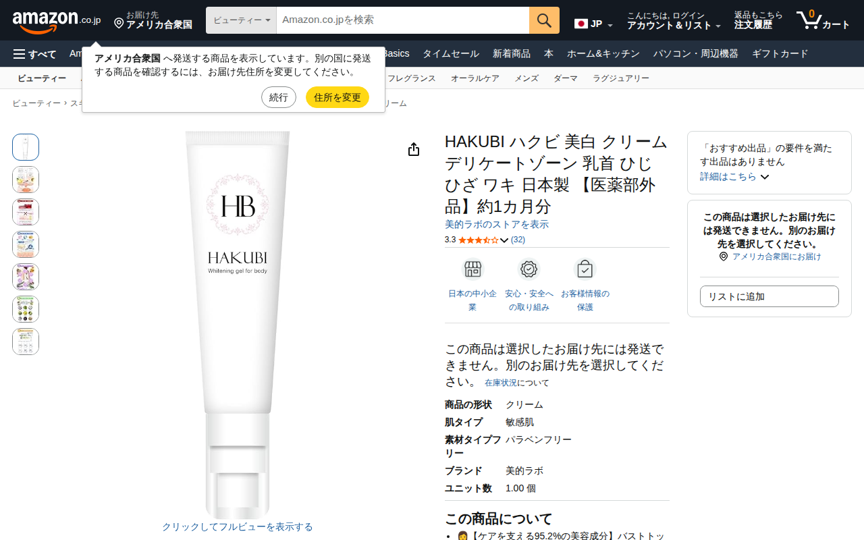Select the メンズ subnav tab

tap(526, 78)
